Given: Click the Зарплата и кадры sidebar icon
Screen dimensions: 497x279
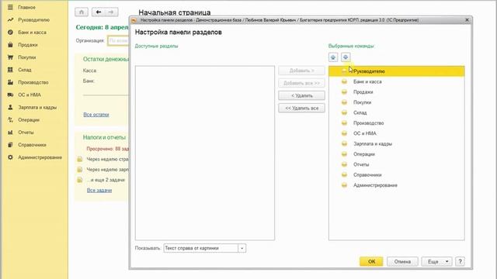Looking at the screenshot, I should pos(10,107).
